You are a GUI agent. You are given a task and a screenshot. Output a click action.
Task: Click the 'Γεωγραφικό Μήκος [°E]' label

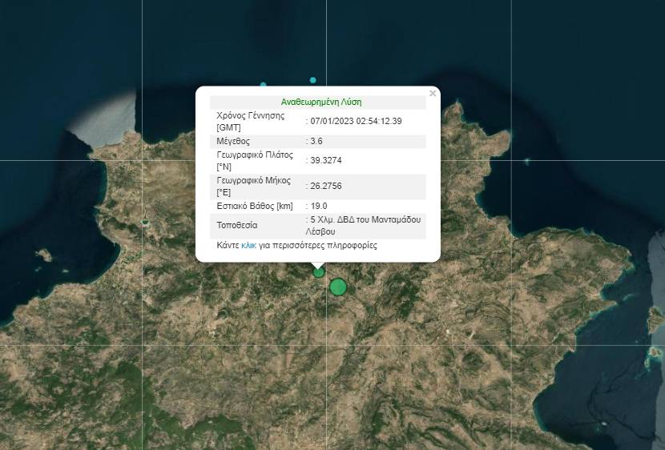pyautogui.click(x=254, y=186)
